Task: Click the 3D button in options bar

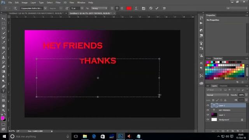Action: point(164,8)
